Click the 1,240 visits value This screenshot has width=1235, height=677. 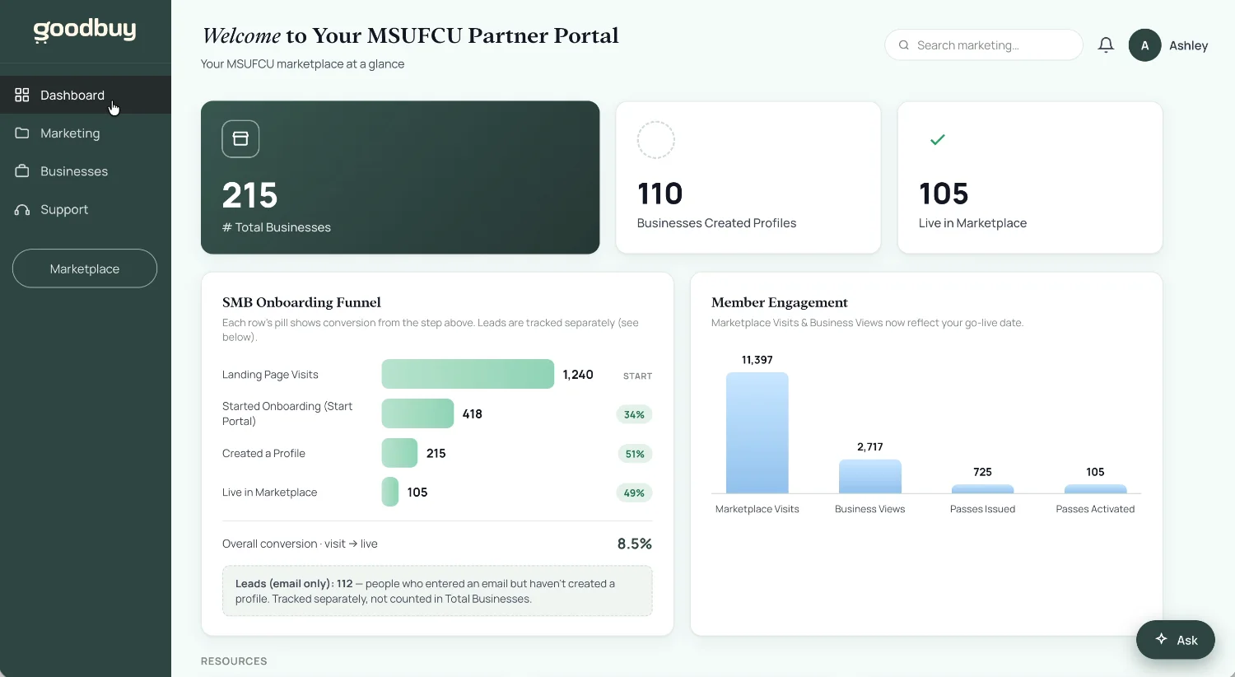click(578, 375)
